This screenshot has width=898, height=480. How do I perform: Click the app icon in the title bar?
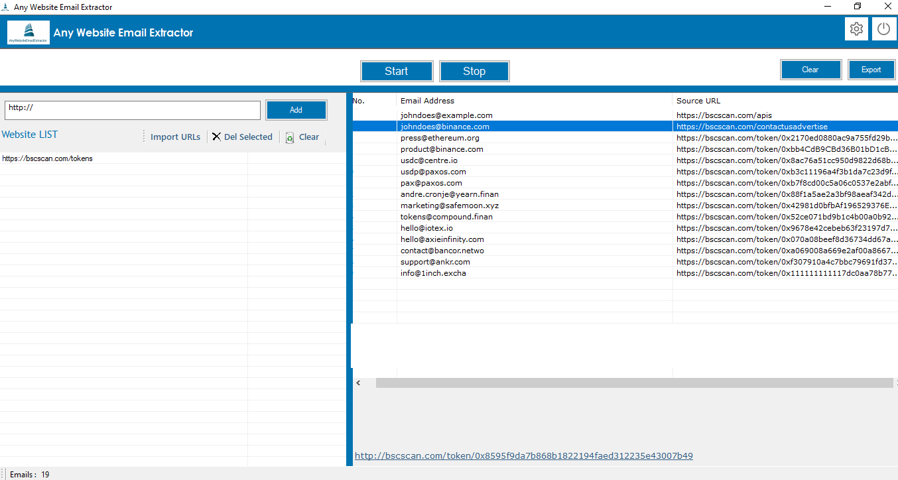pyautogui.click(x=5, y=7)
